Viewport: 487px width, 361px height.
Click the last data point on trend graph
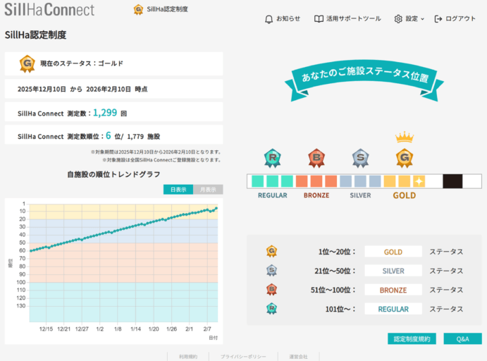pos(216,208)
